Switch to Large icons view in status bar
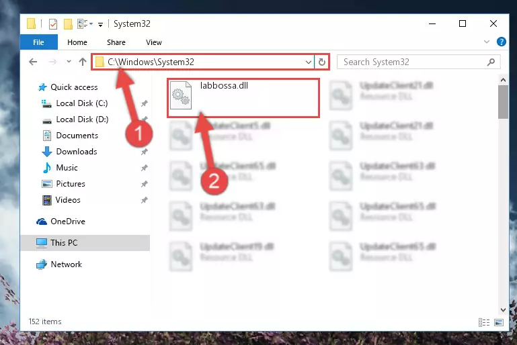The width and height of the screenshot is (517, 345). tap(499, 322)
